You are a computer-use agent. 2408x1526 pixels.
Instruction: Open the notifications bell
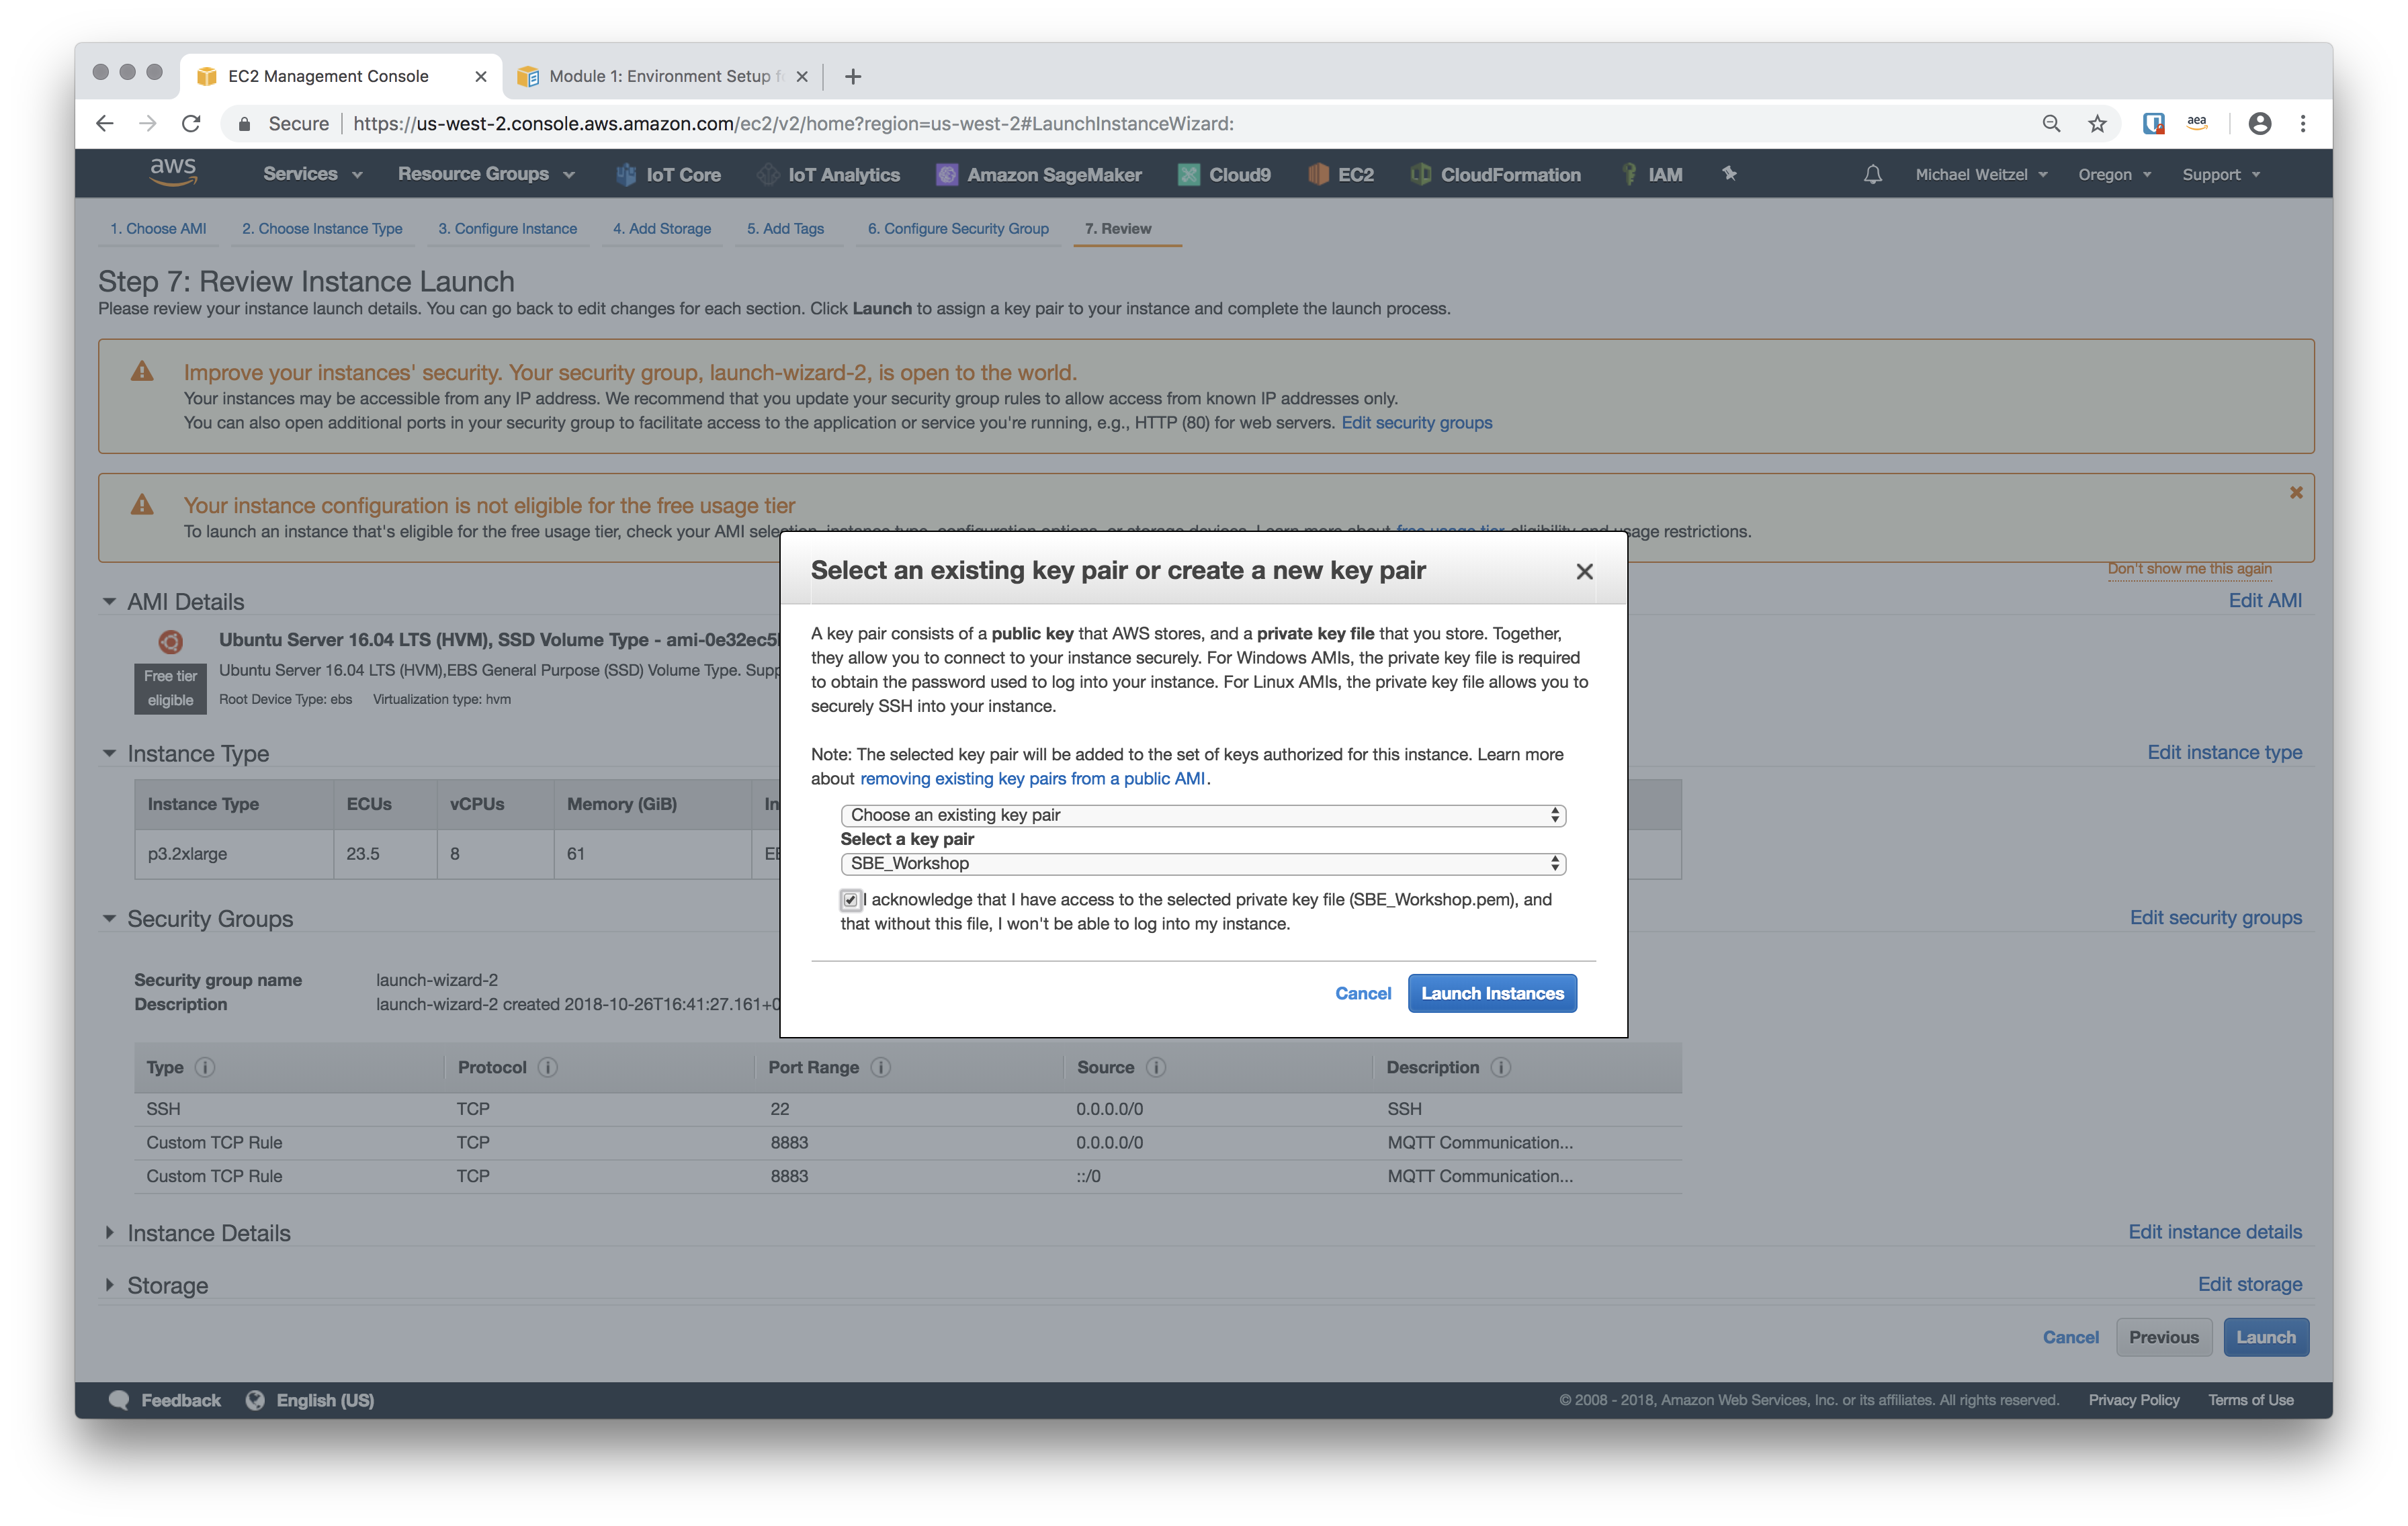[1872, 174]
